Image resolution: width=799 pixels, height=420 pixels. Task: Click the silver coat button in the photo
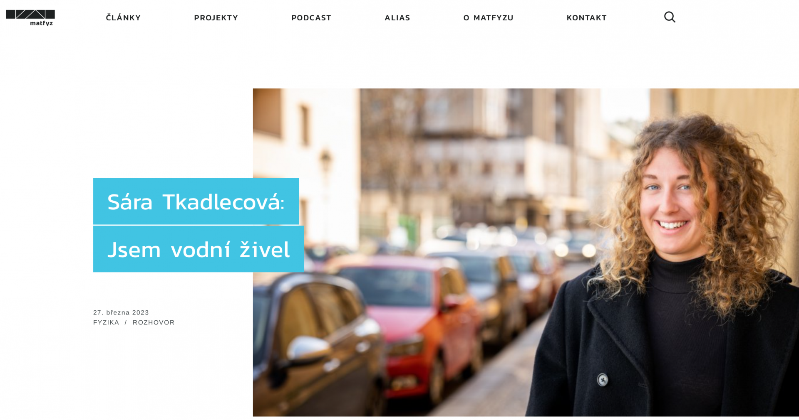(603, 380)
